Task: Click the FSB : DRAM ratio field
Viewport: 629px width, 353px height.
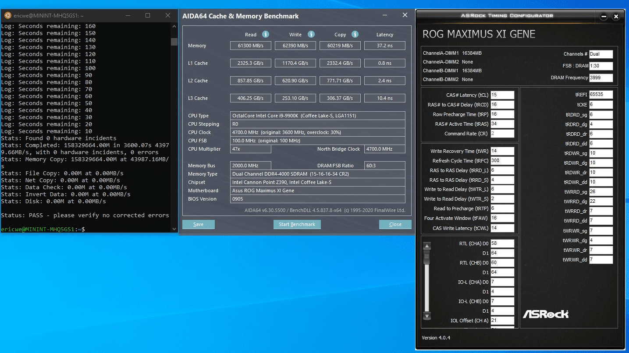Action: point(601,66)
